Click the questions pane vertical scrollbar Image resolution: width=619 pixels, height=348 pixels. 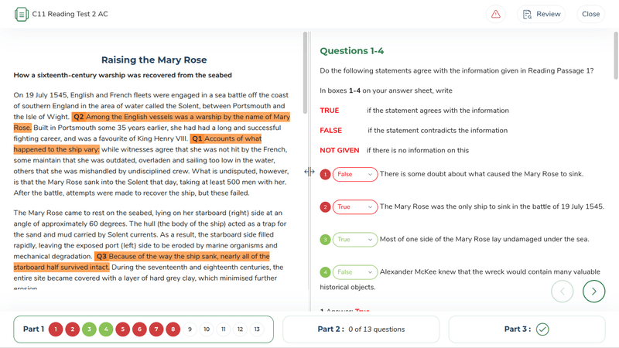pyautogui.click(x=616, y=56)
